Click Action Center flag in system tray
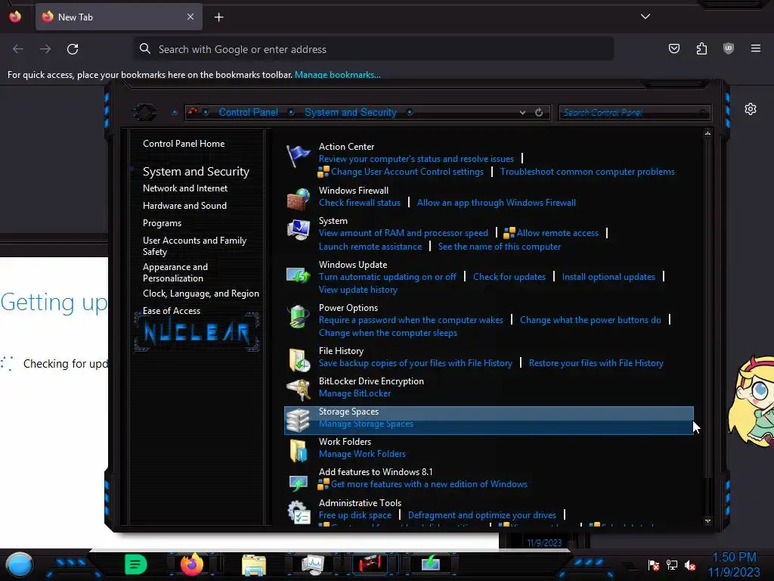774x581 pixels. coord(654,565)
